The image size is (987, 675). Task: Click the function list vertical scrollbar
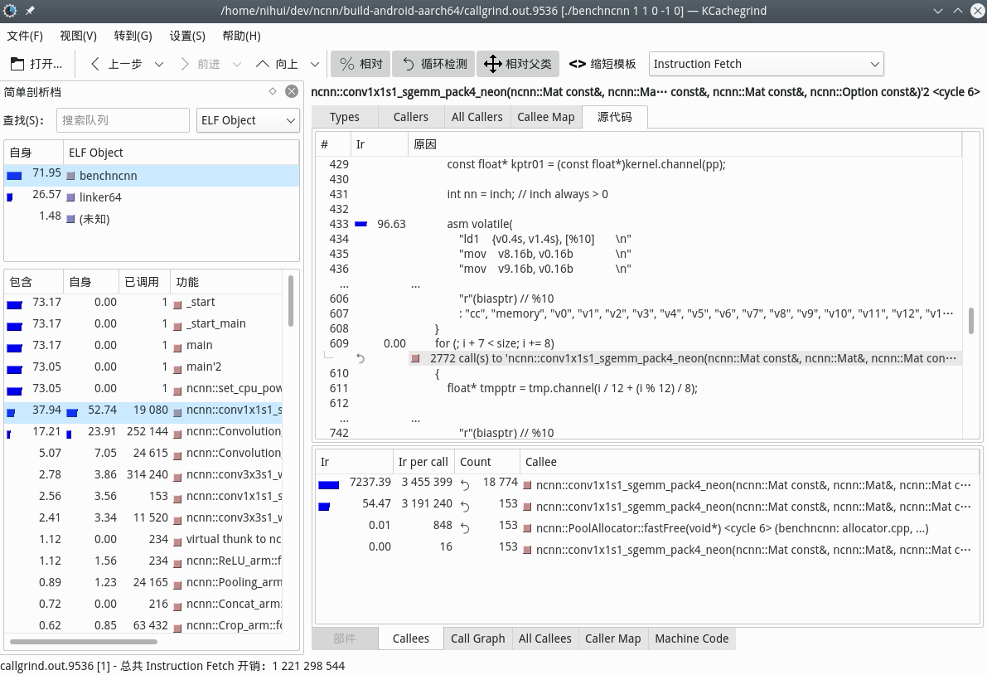point(290,301)
